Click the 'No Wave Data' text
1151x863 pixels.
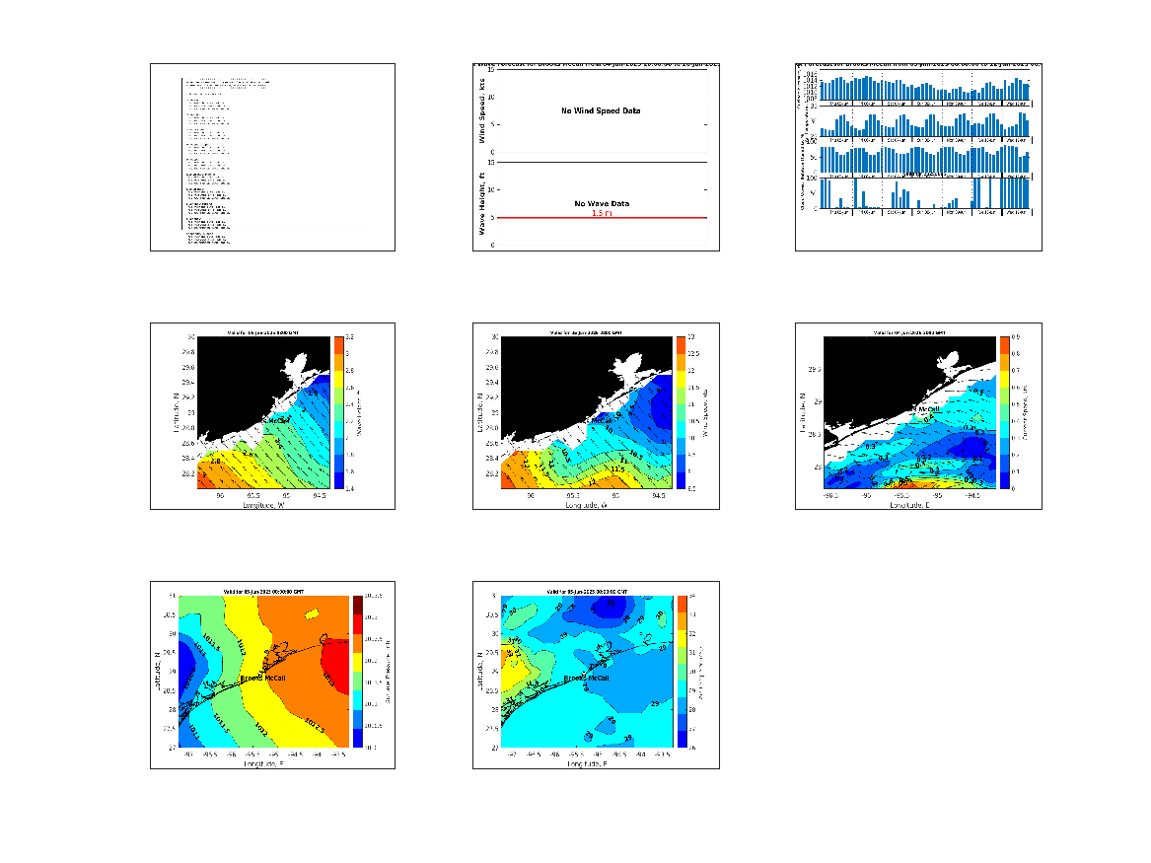pos(602,203)
